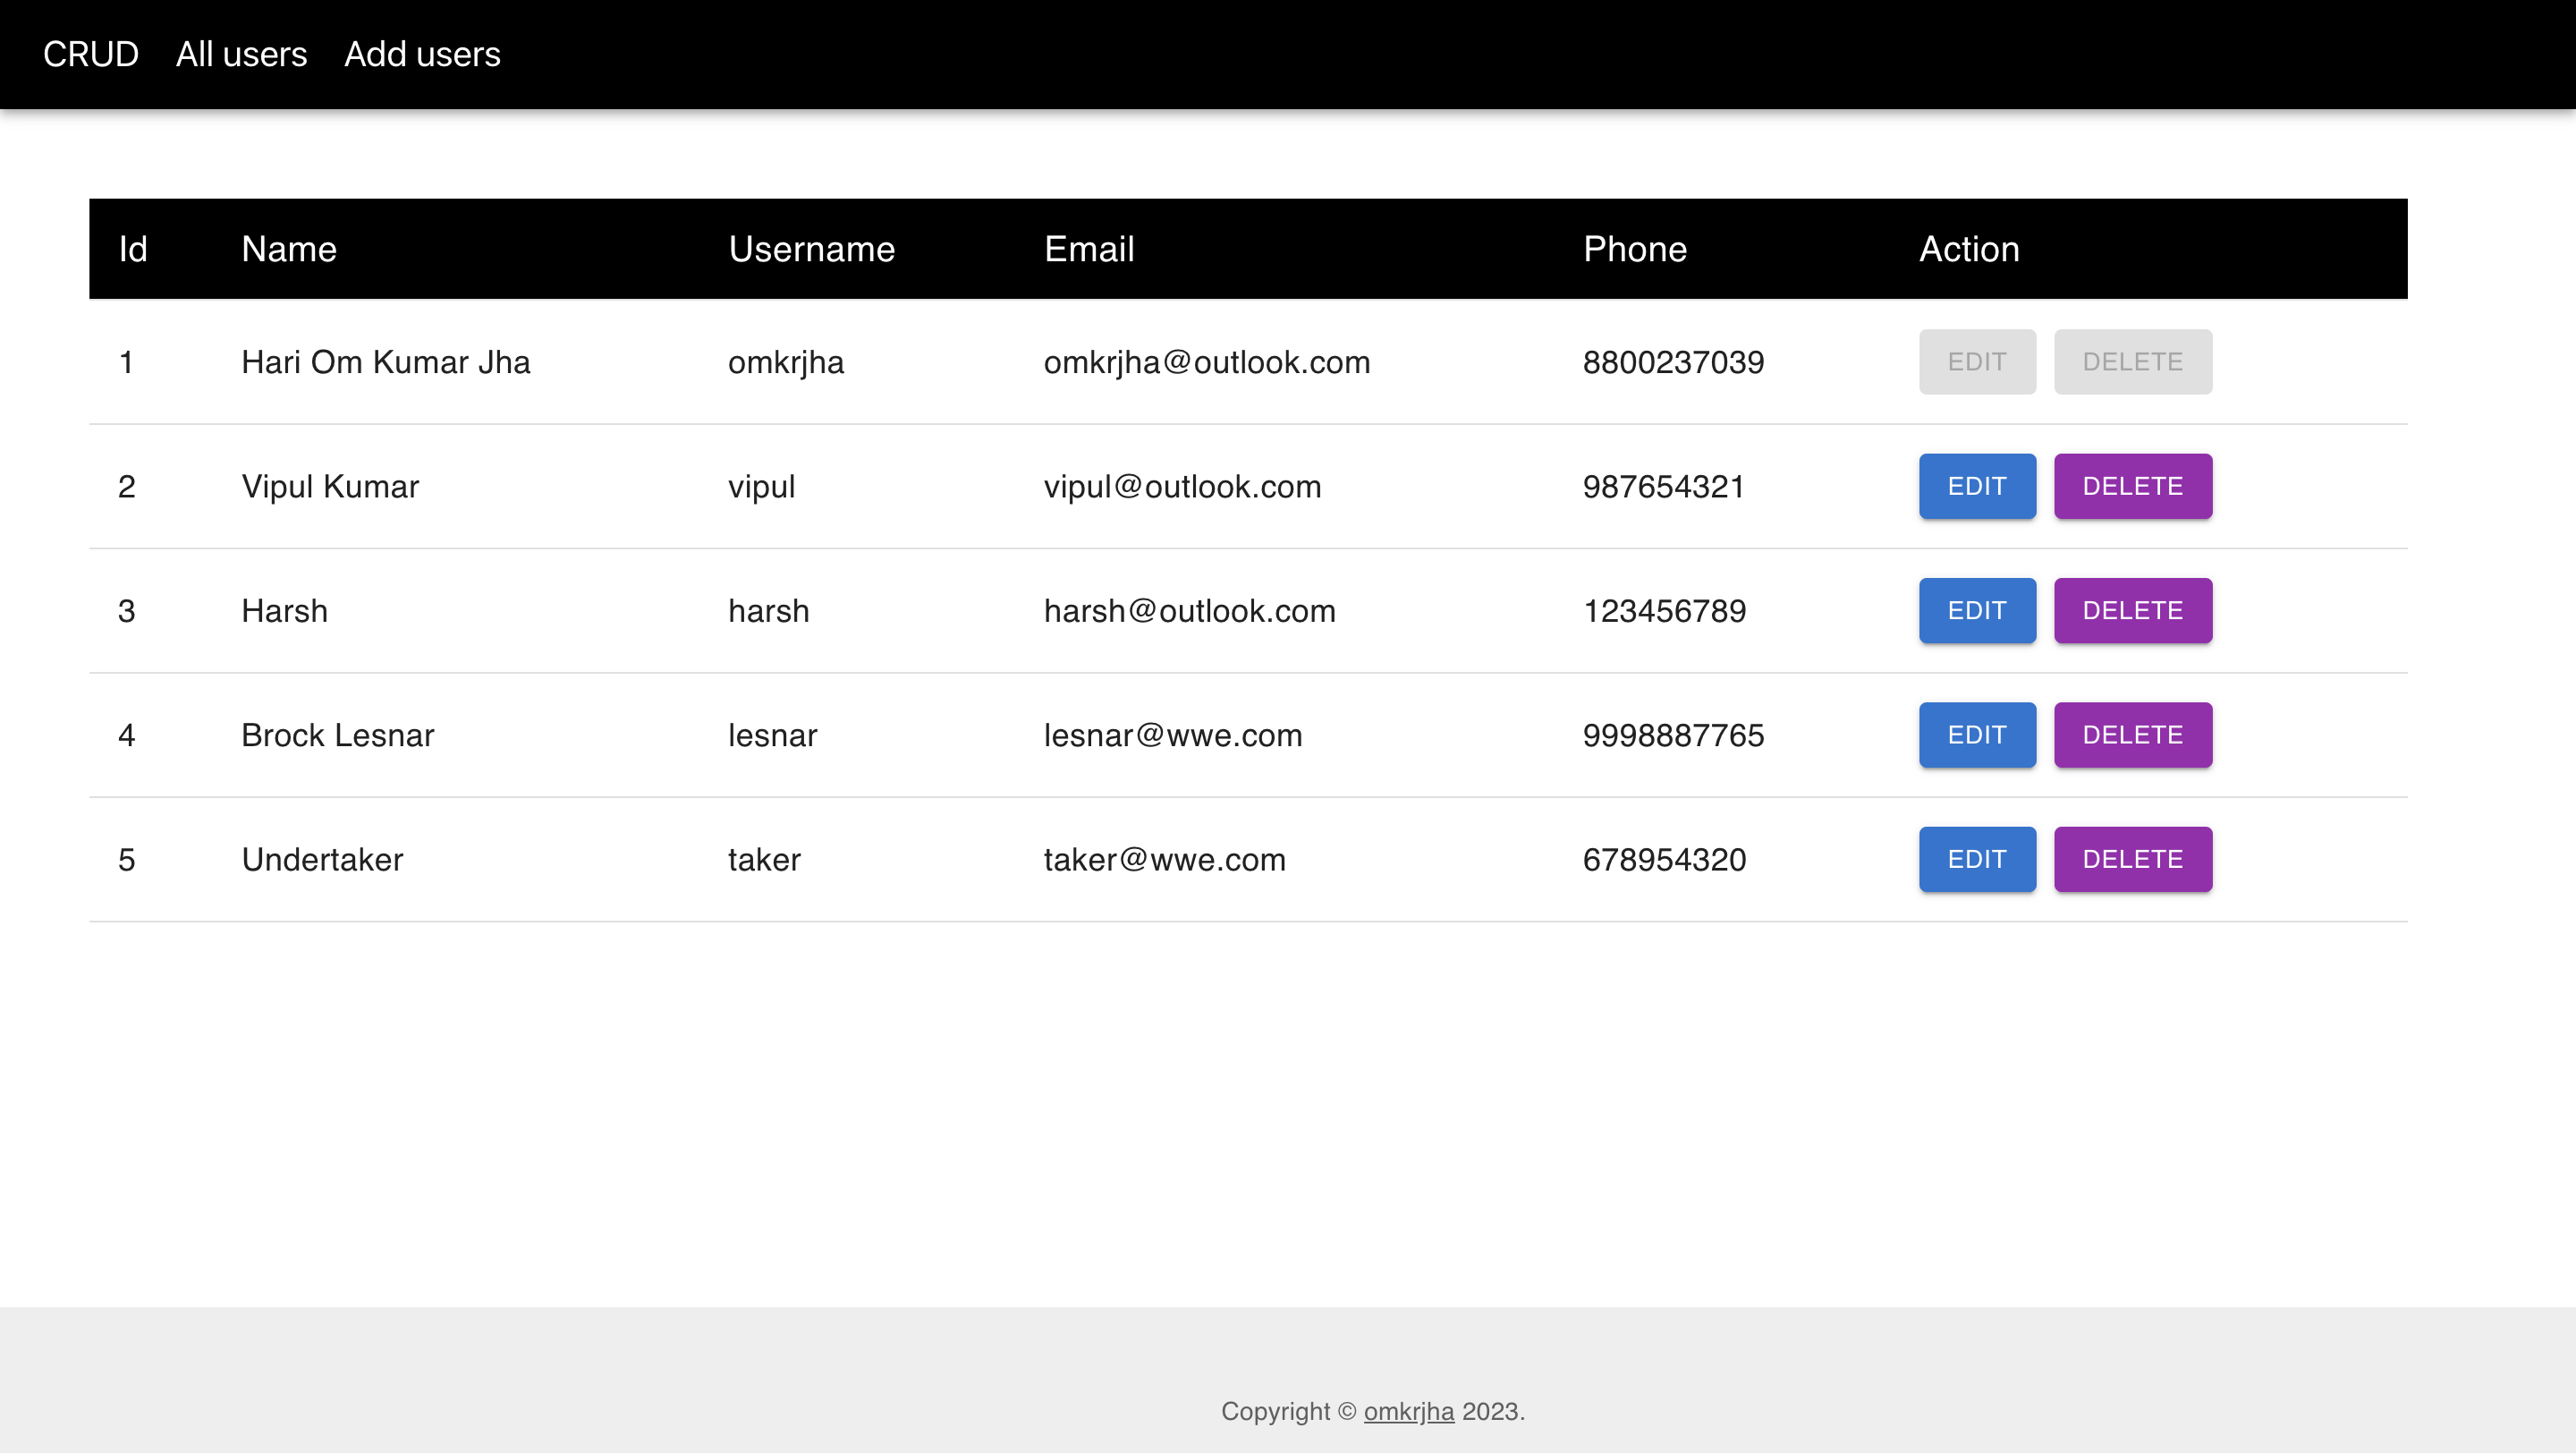2576x1453 pixels.
Task: Click the Email column header
Action: pos(1089,249)
